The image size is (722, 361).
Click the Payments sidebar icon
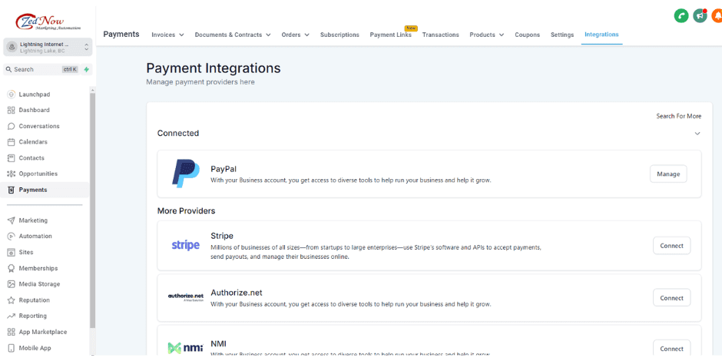click(12, 190)
